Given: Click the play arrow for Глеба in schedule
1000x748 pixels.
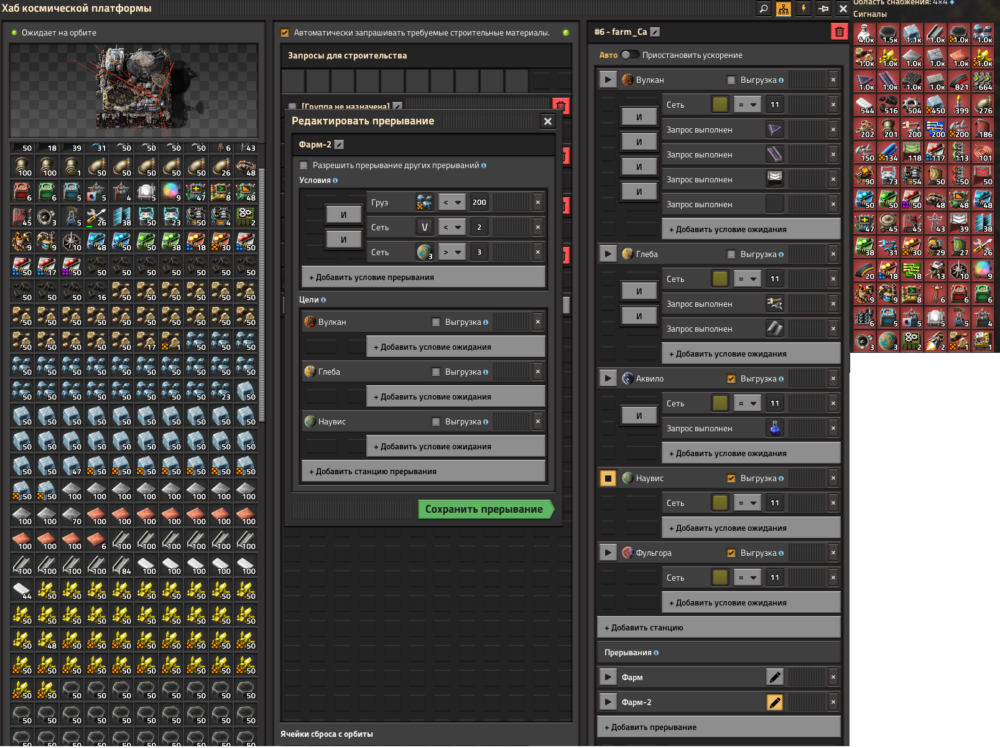Looking at the screenshot, I should click(x=608, y=254).
